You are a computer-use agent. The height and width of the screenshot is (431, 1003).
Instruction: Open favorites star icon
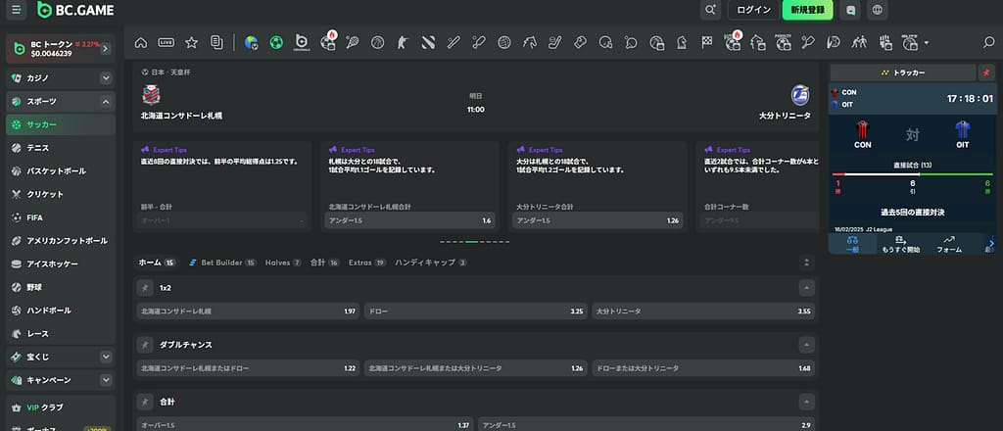pos(191,43)
